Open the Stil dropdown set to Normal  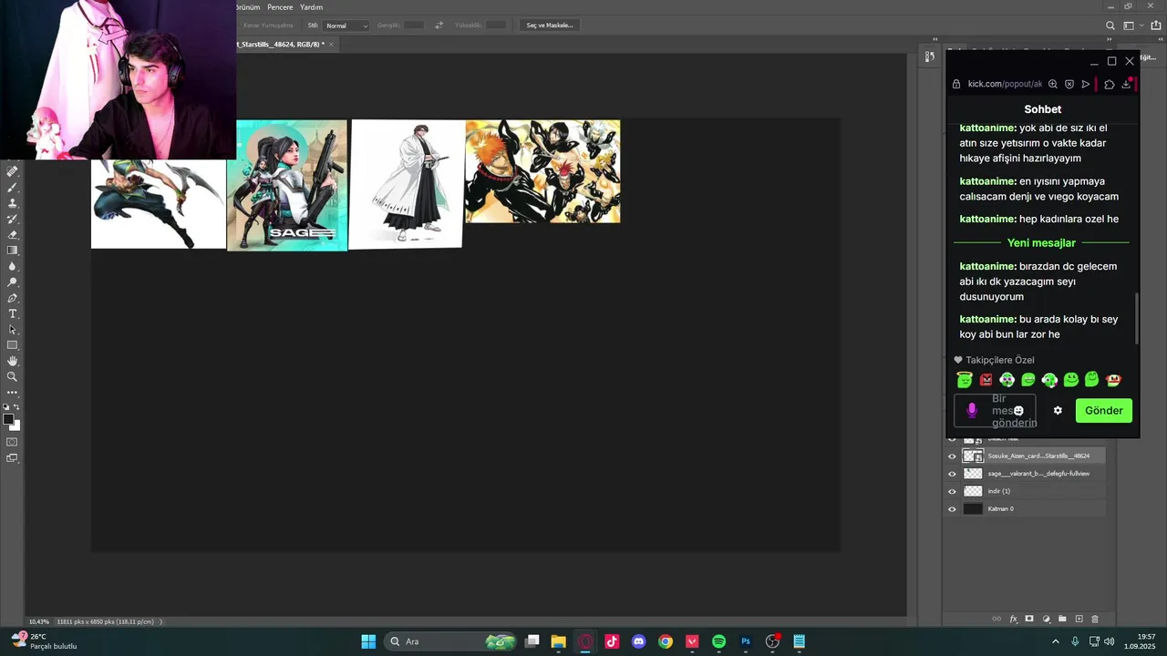click(x=346, y=26)
